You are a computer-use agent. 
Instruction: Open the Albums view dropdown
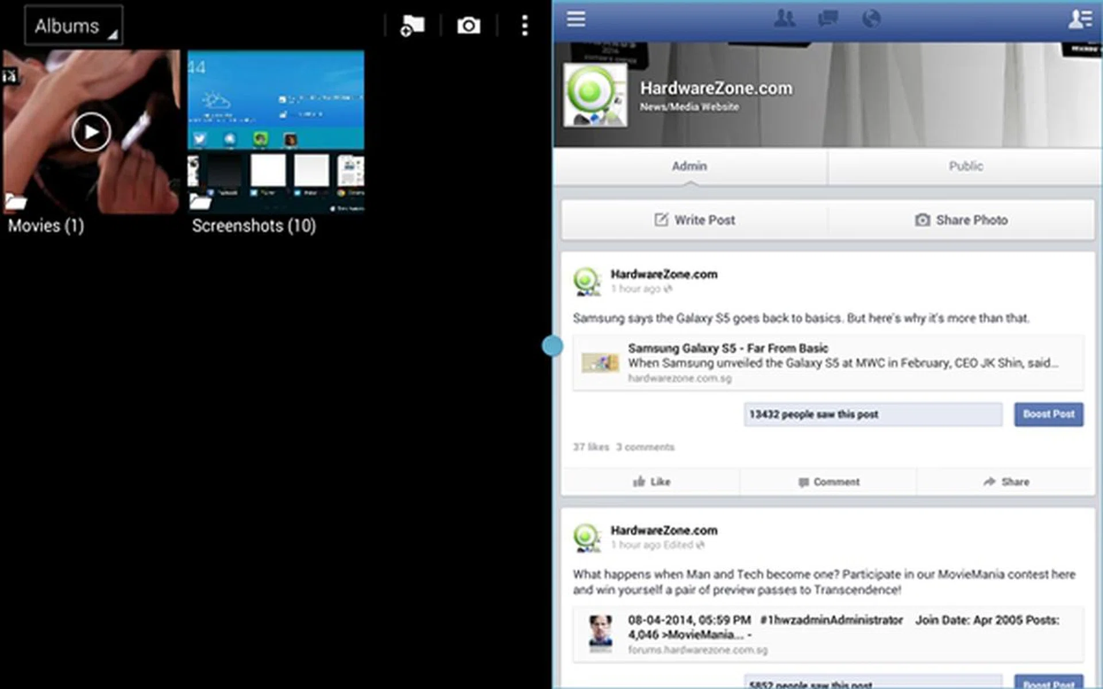point(74,26)
